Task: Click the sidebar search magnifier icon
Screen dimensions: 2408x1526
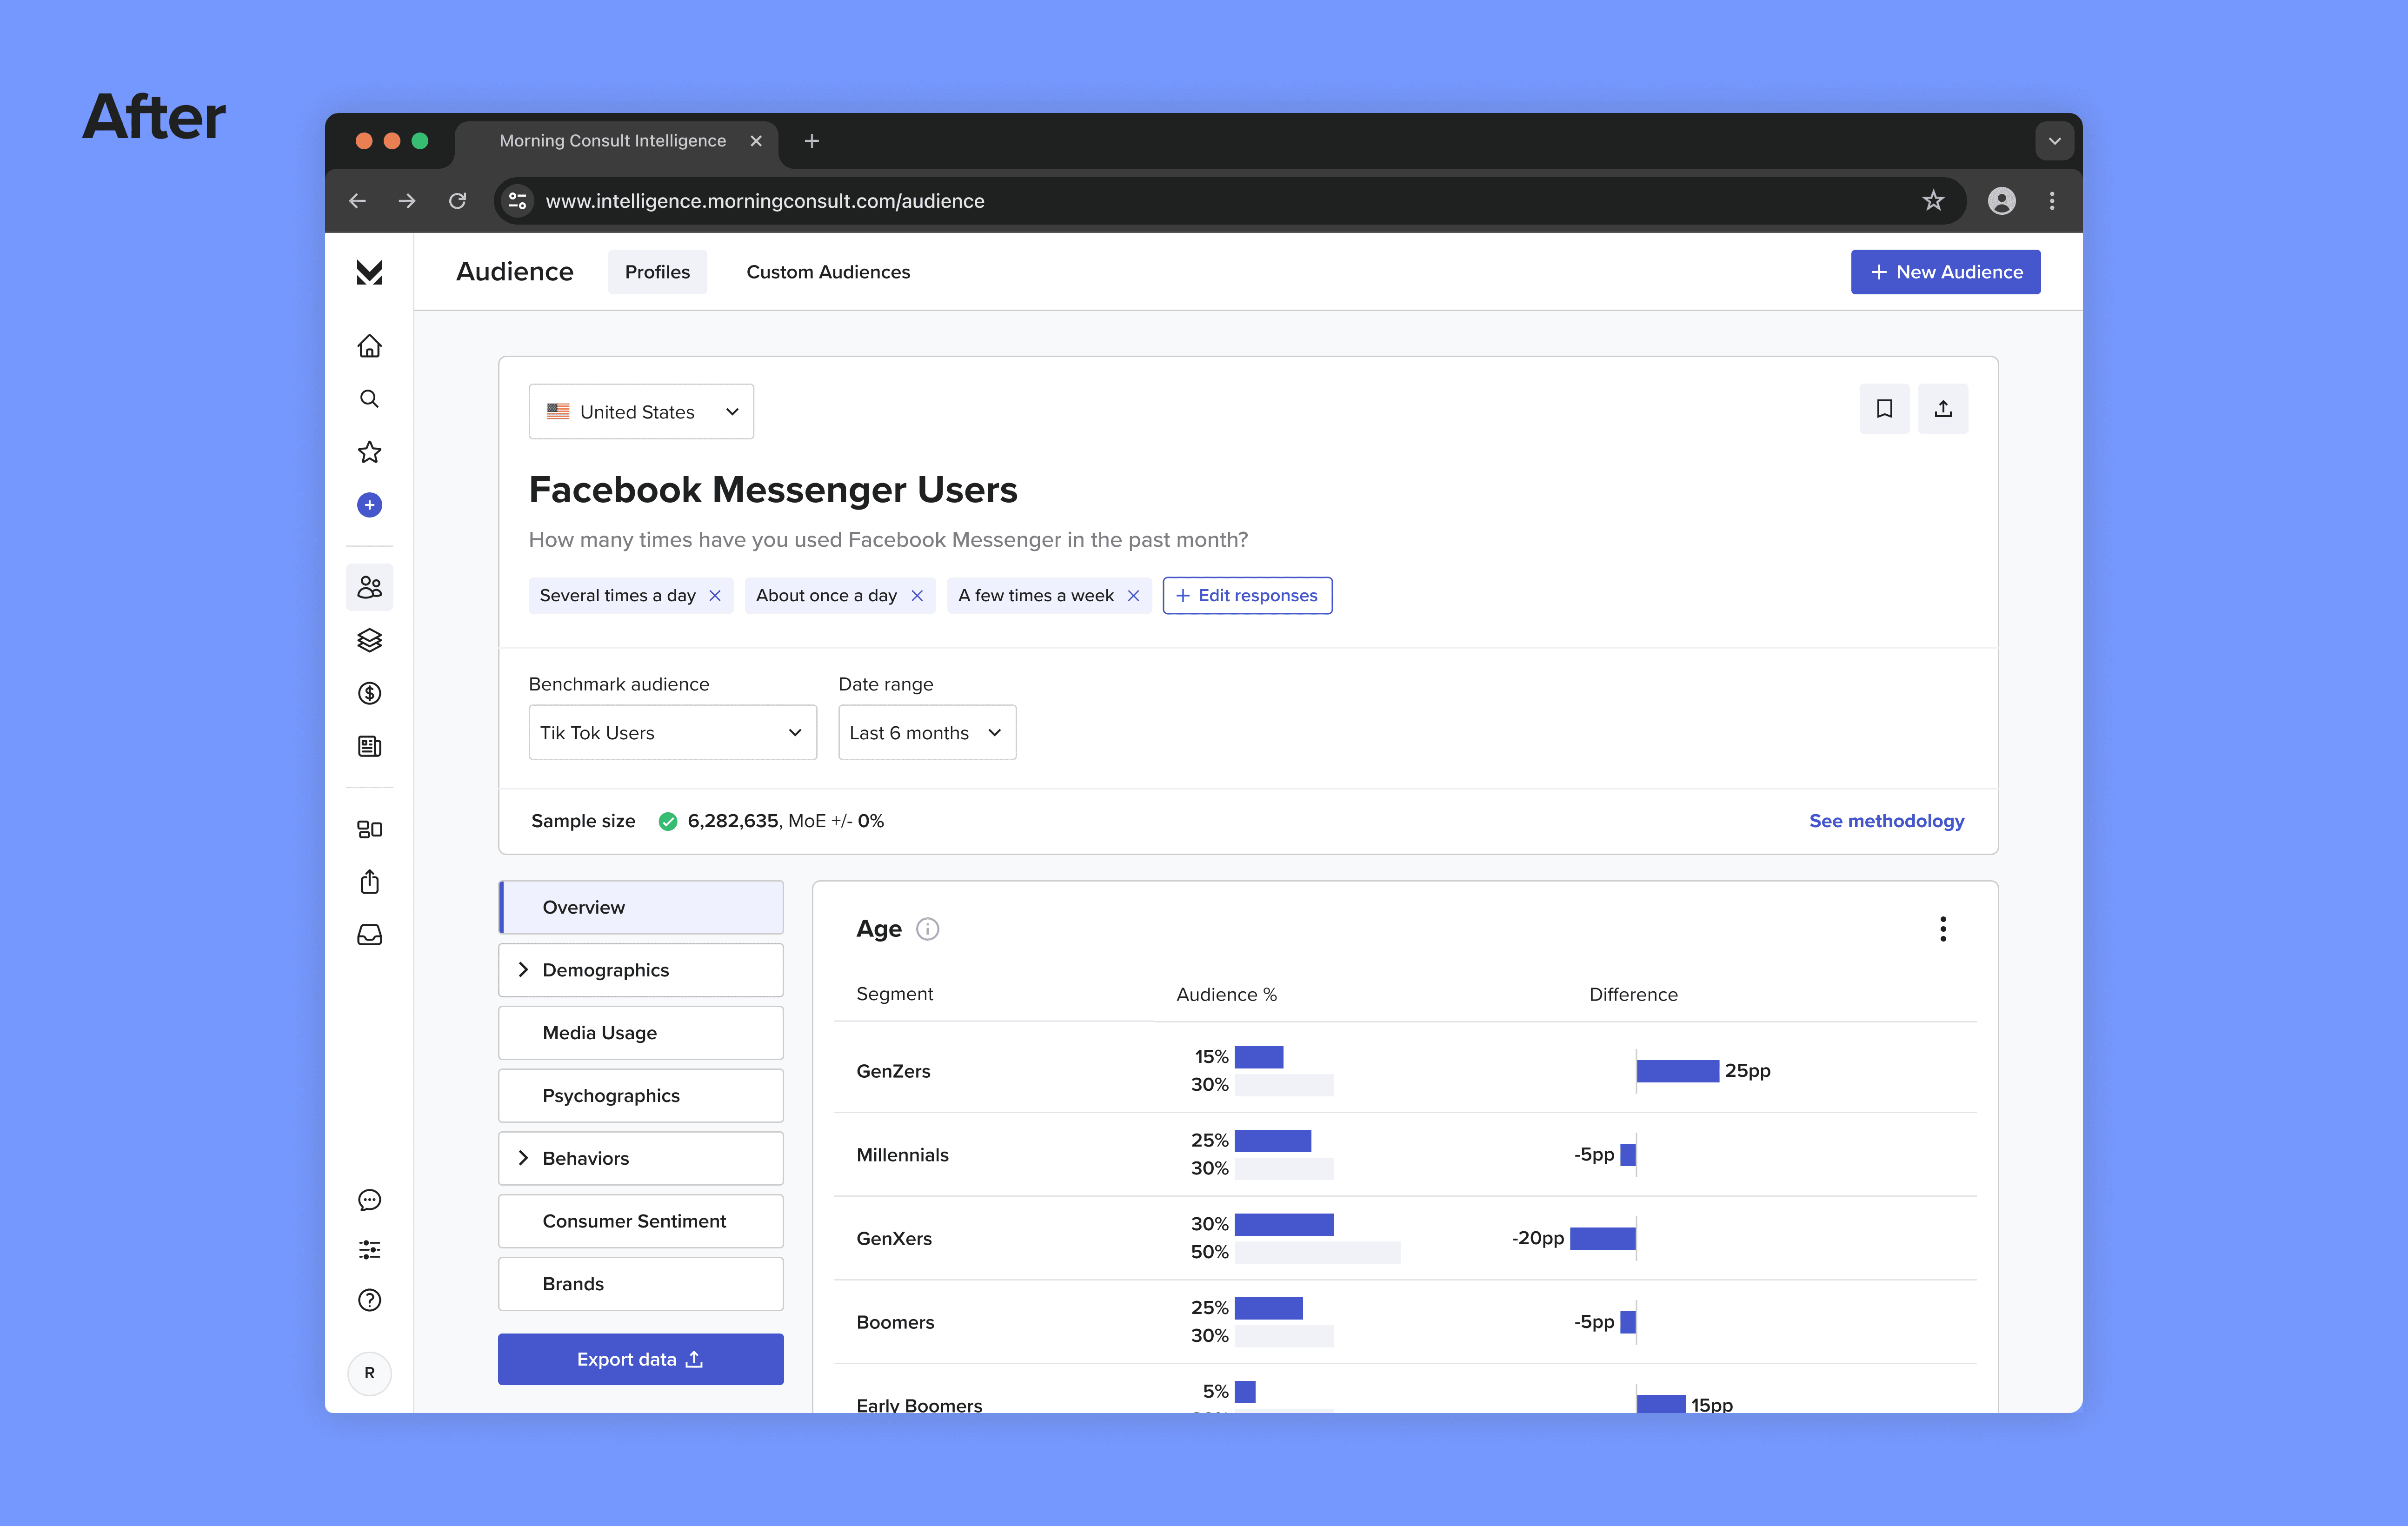Action: (369, 399)
